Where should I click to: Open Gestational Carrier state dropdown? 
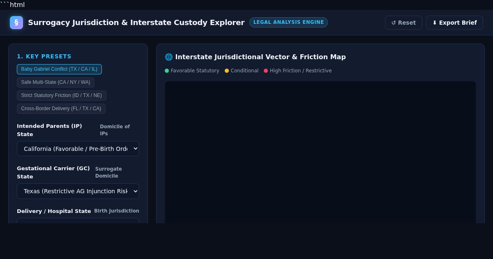point(78,191)
